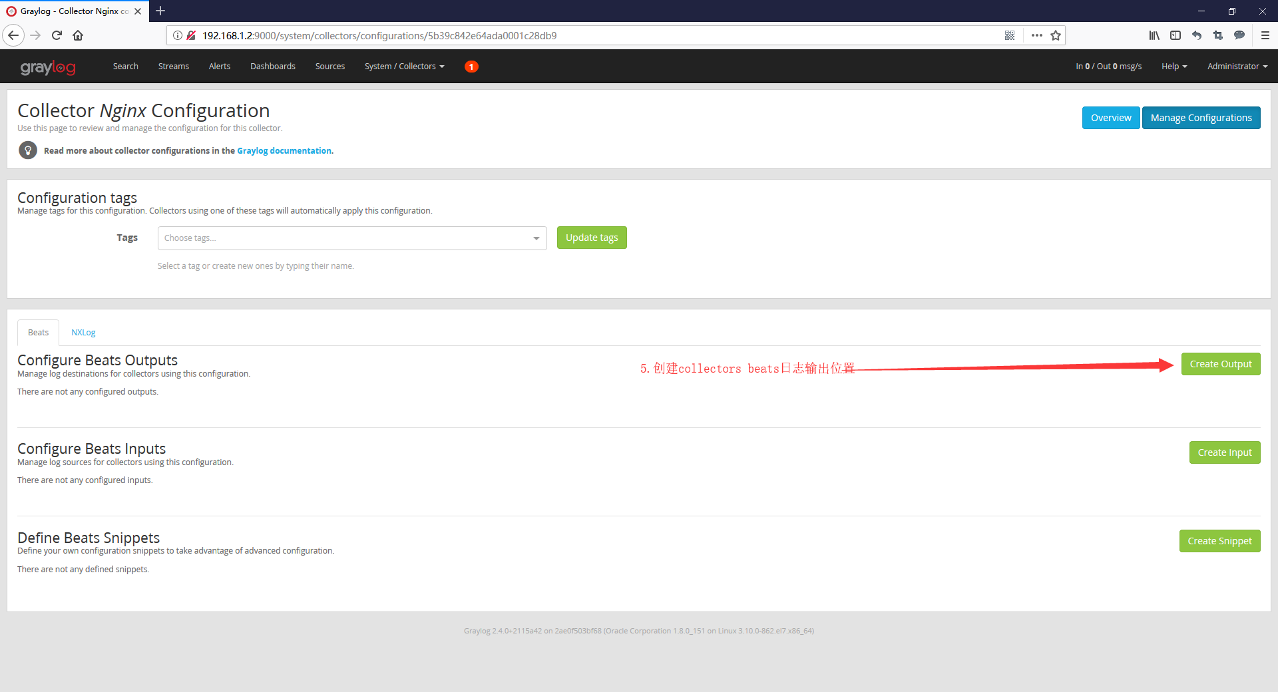Open page actions three-dot menu
The image size is (1278, 692).
point(1036,35)
